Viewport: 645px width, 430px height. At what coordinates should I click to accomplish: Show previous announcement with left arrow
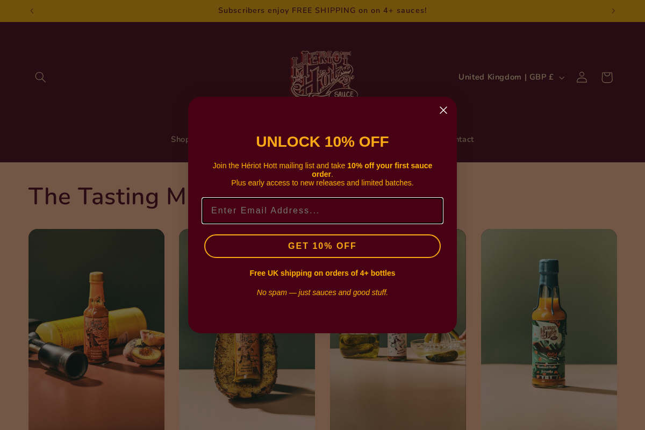[32, 11]
